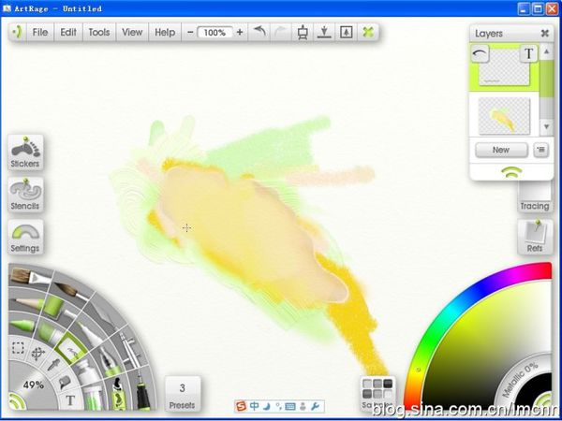Click the toolbar icon with downward arrow
562x421 pixels.
click(324, 32)
